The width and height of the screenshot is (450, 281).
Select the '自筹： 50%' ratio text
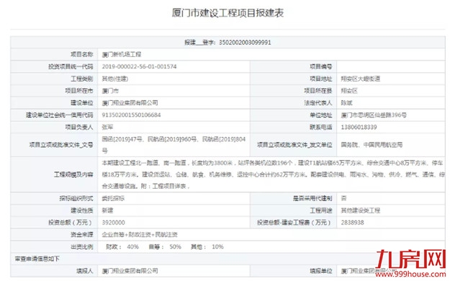[165, 247]
